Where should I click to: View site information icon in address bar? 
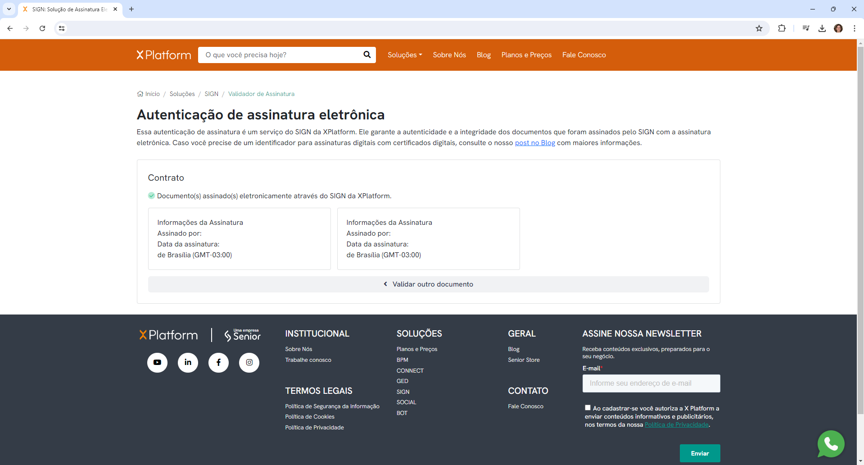(x=62, y=28)
